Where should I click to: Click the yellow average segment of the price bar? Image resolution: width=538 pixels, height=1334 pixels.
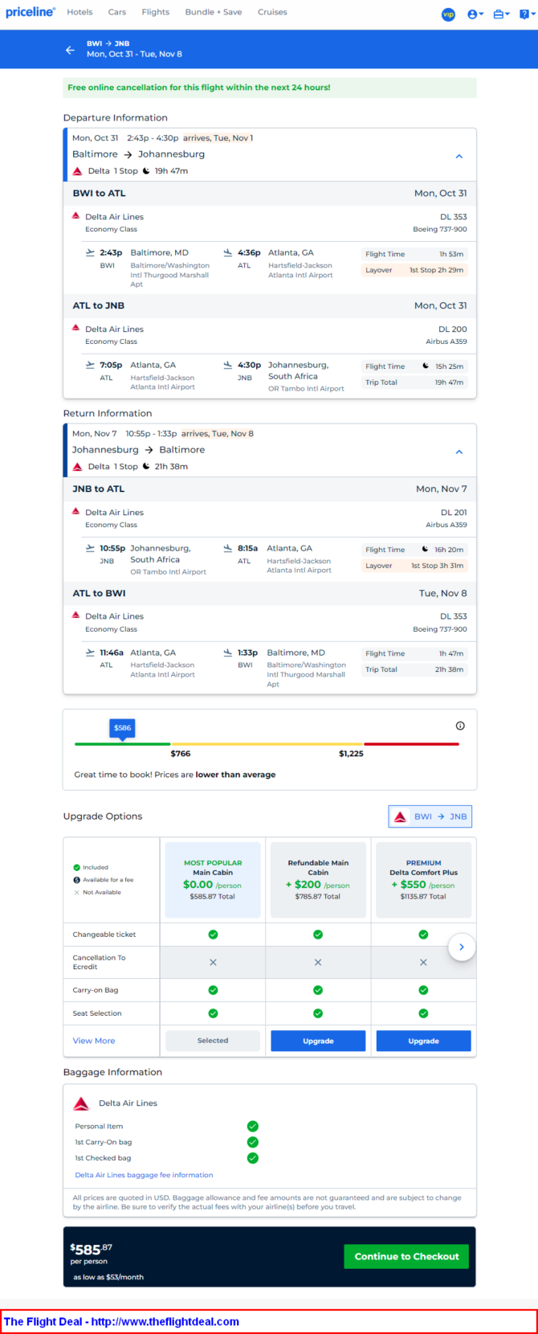tap(267, 744)
